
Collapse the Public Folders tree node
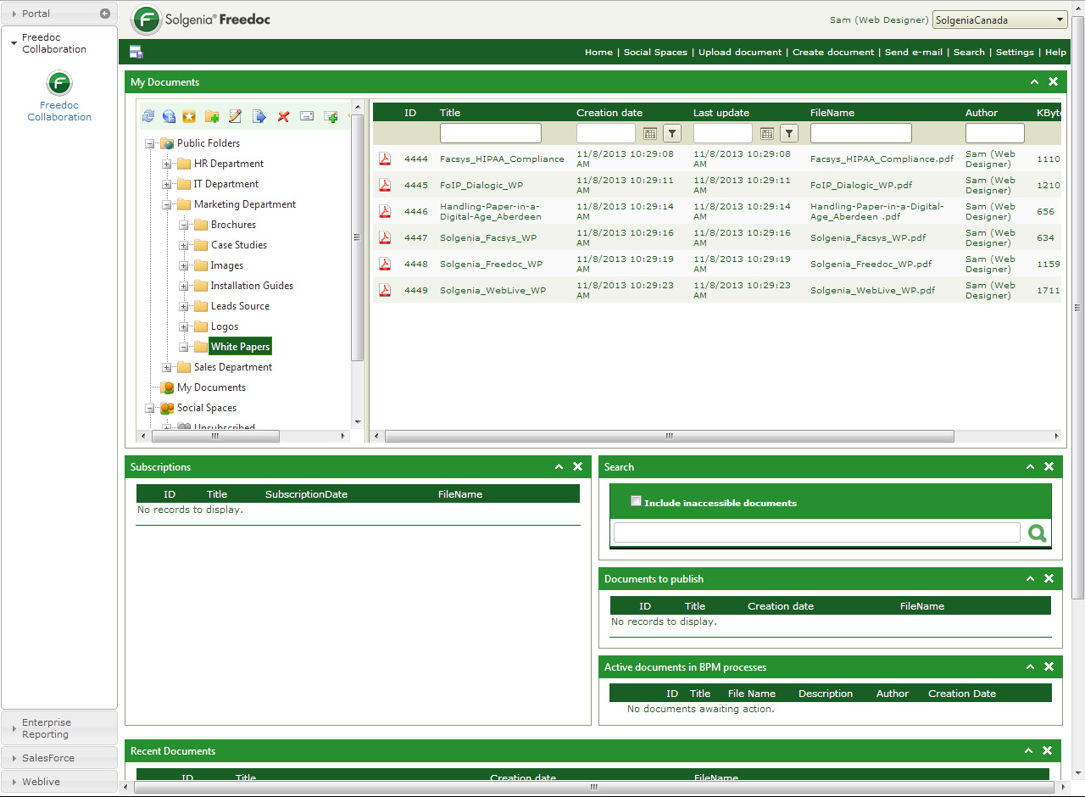tap(150, 143)
